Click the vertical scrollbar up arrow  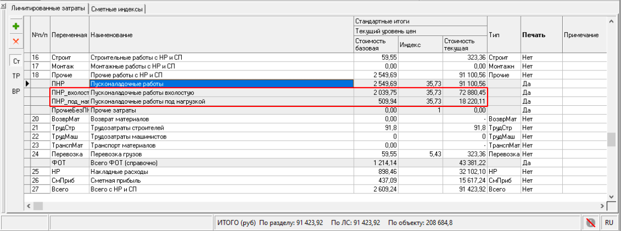(x=612, y=20)
